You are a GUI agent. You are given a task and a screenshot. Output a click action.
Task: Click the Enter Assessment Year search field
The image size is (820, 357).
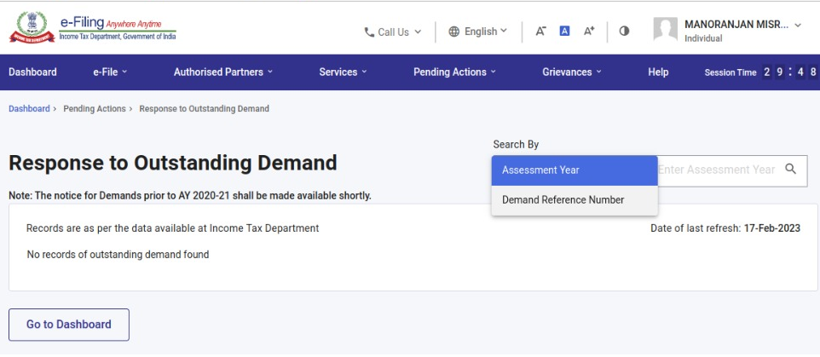click(716, 170)
